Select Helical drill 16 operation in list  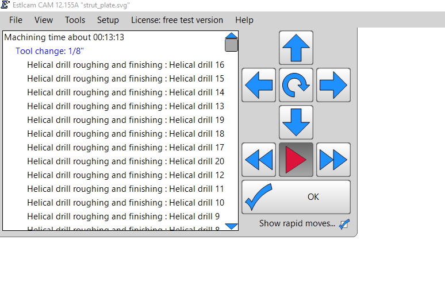coord(125,65)
